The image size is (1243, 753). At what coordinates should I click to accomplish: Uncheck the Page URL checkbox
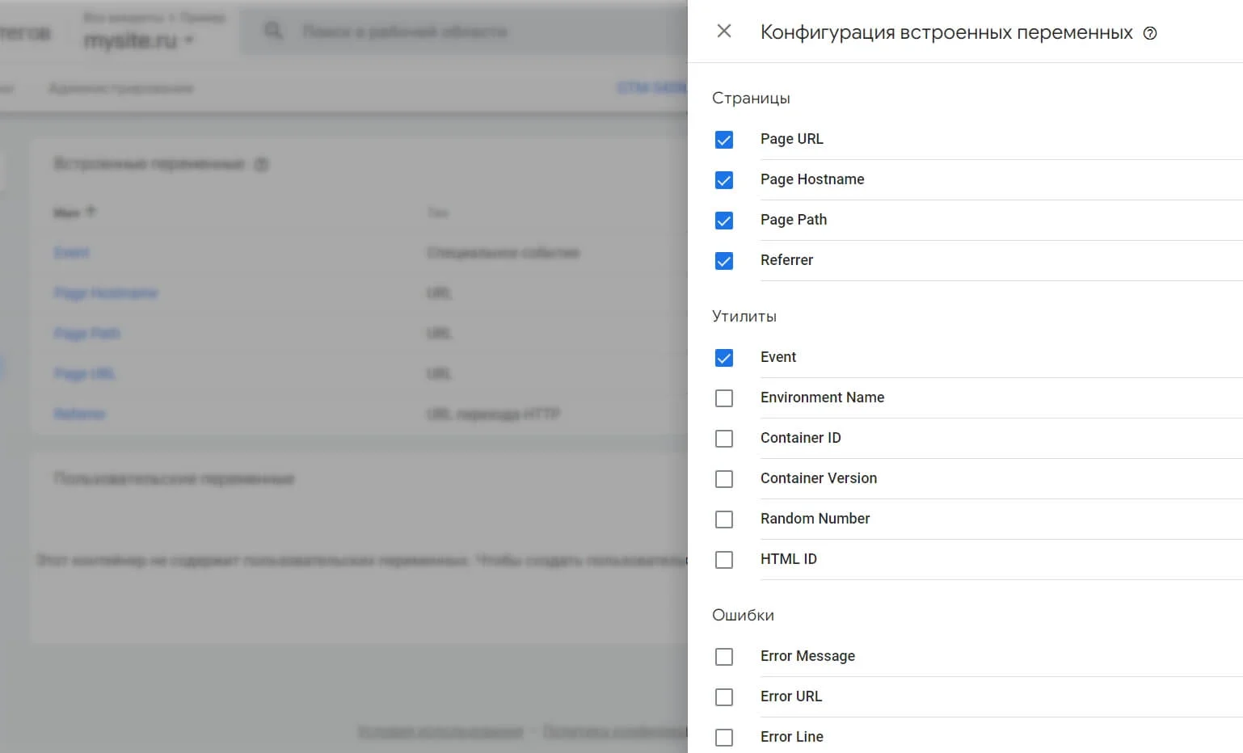(x=724, y=140)
